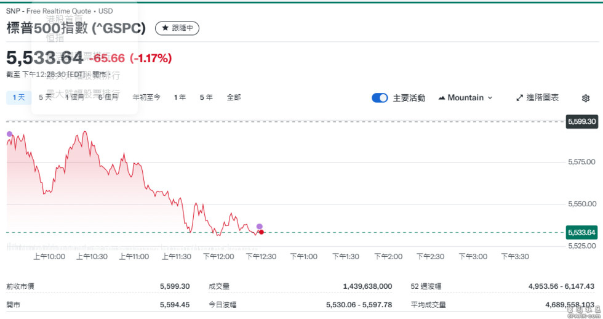Select the 6 個月 range tab
The width and height of the screenshot is (603, 319).
pos(108,97)
